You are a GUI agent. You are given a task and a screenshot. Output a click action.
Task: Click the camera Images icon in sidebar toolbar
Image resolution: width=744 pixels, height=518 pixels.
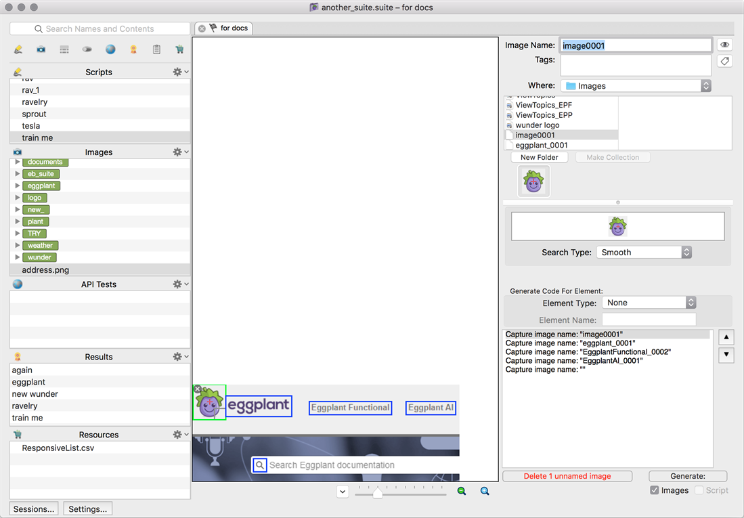tap(41, 49)
